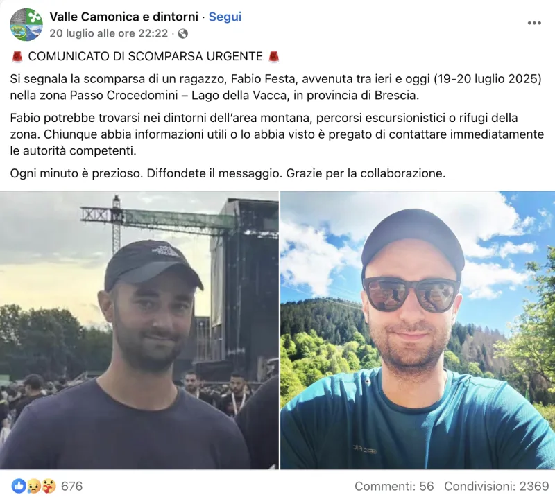Open the post options three-dot menu
The height and width of the screenshot is (497, 555).
pyautogui.click(x=534, y=23)
